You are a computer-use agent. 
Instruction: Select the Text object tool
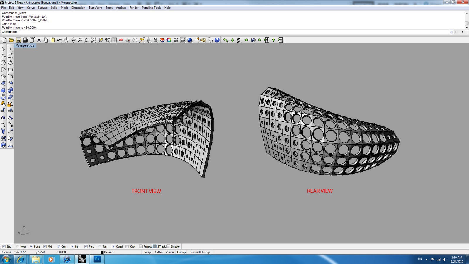tap(3, 131)
